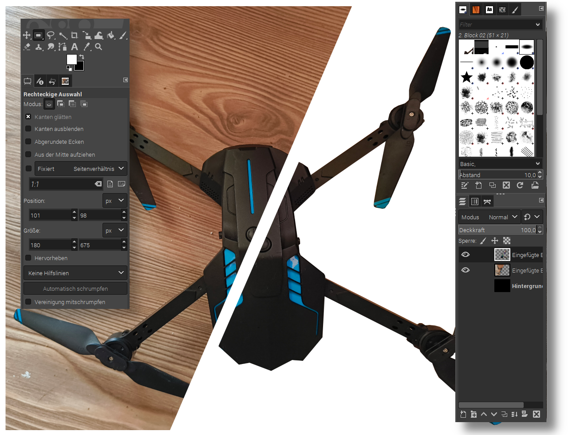The width and height of the screenshot is (568, 435).
Task: Open the Channels tab
Action: click(x=475, y=202)
